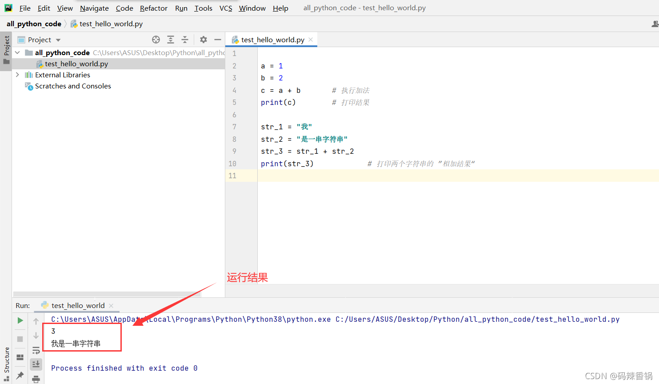Open the Edit menu
This screenshot has width=659, height=384.
44,8
